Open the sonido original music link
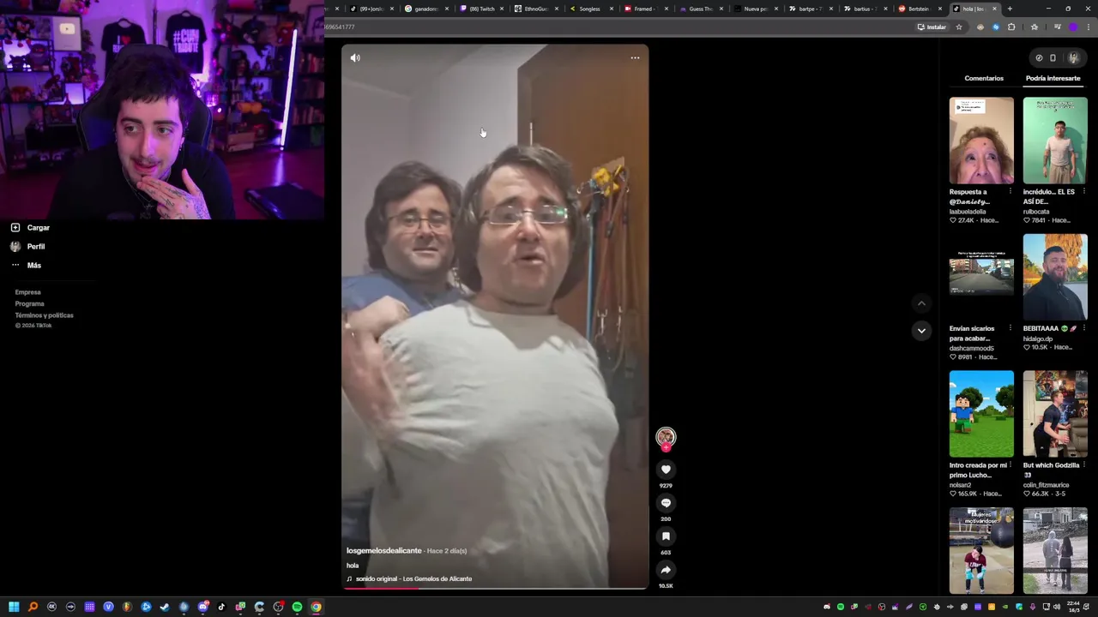 coord(413,579)
